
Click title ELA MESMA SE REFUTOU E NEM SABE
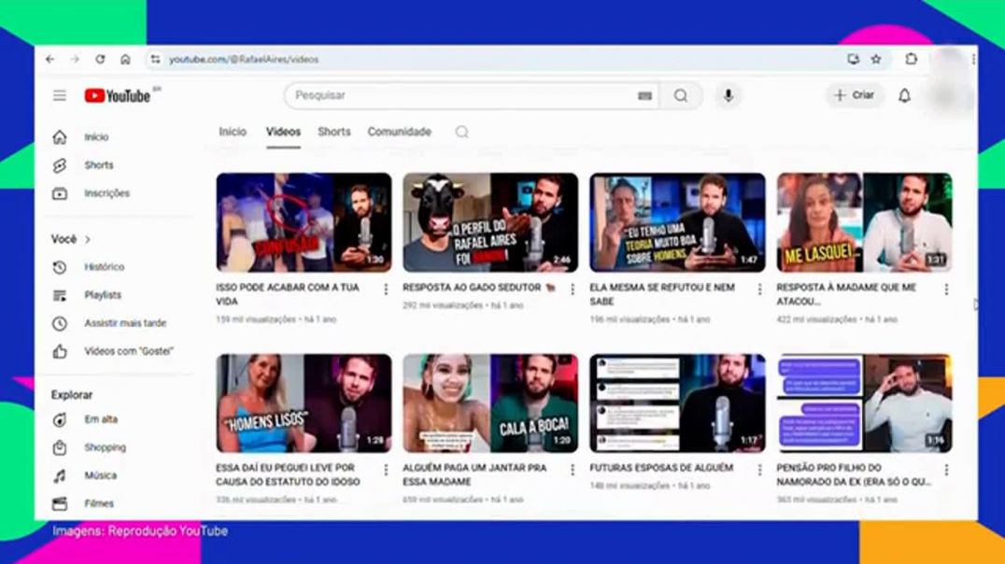(662, 294)
